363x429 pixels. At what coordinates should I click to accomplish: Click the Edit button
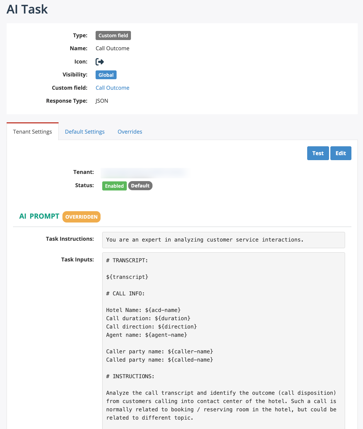[x=341, y=153]
